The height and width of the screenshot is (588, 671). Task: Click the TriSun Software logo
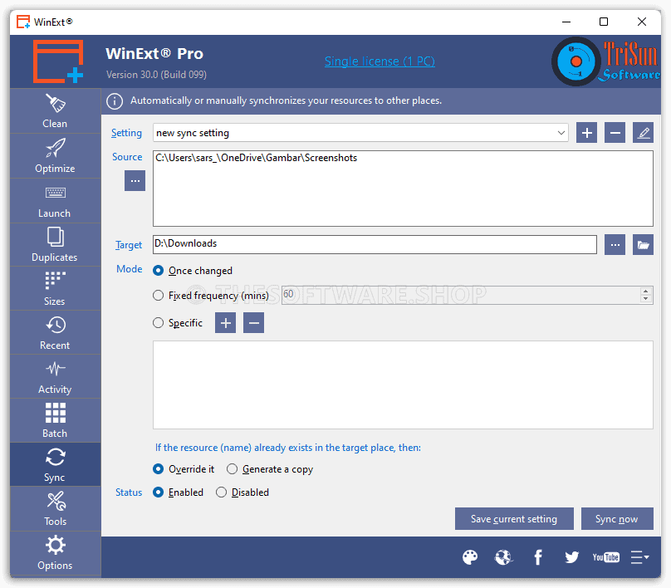click(605, 61)
